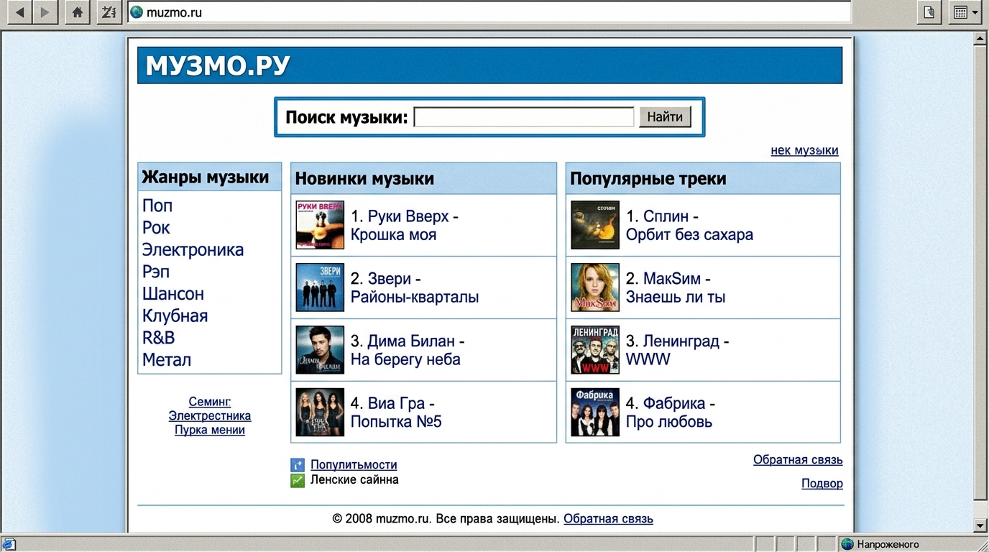
Task: Open the browser home page icon
Action: coord(78,12)
